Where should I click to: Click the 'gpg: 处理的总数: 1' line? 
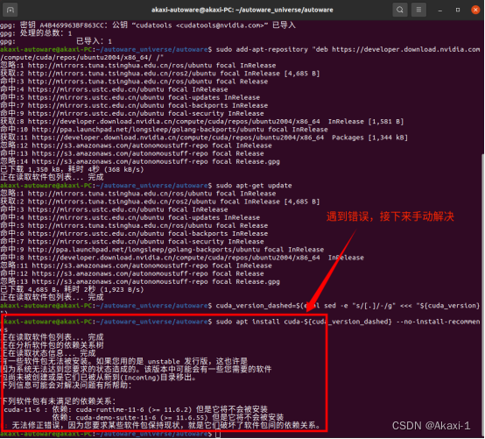pos(36,33)
